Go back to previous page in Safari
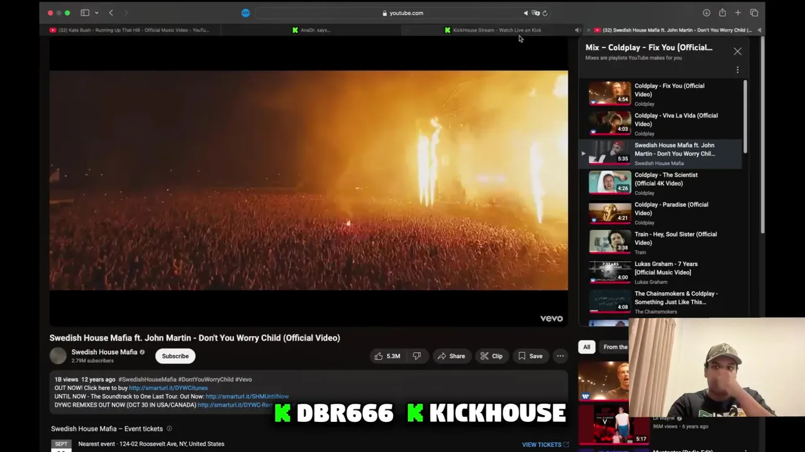The width and height of the screenshot is (805, 452). pos(111,13)
